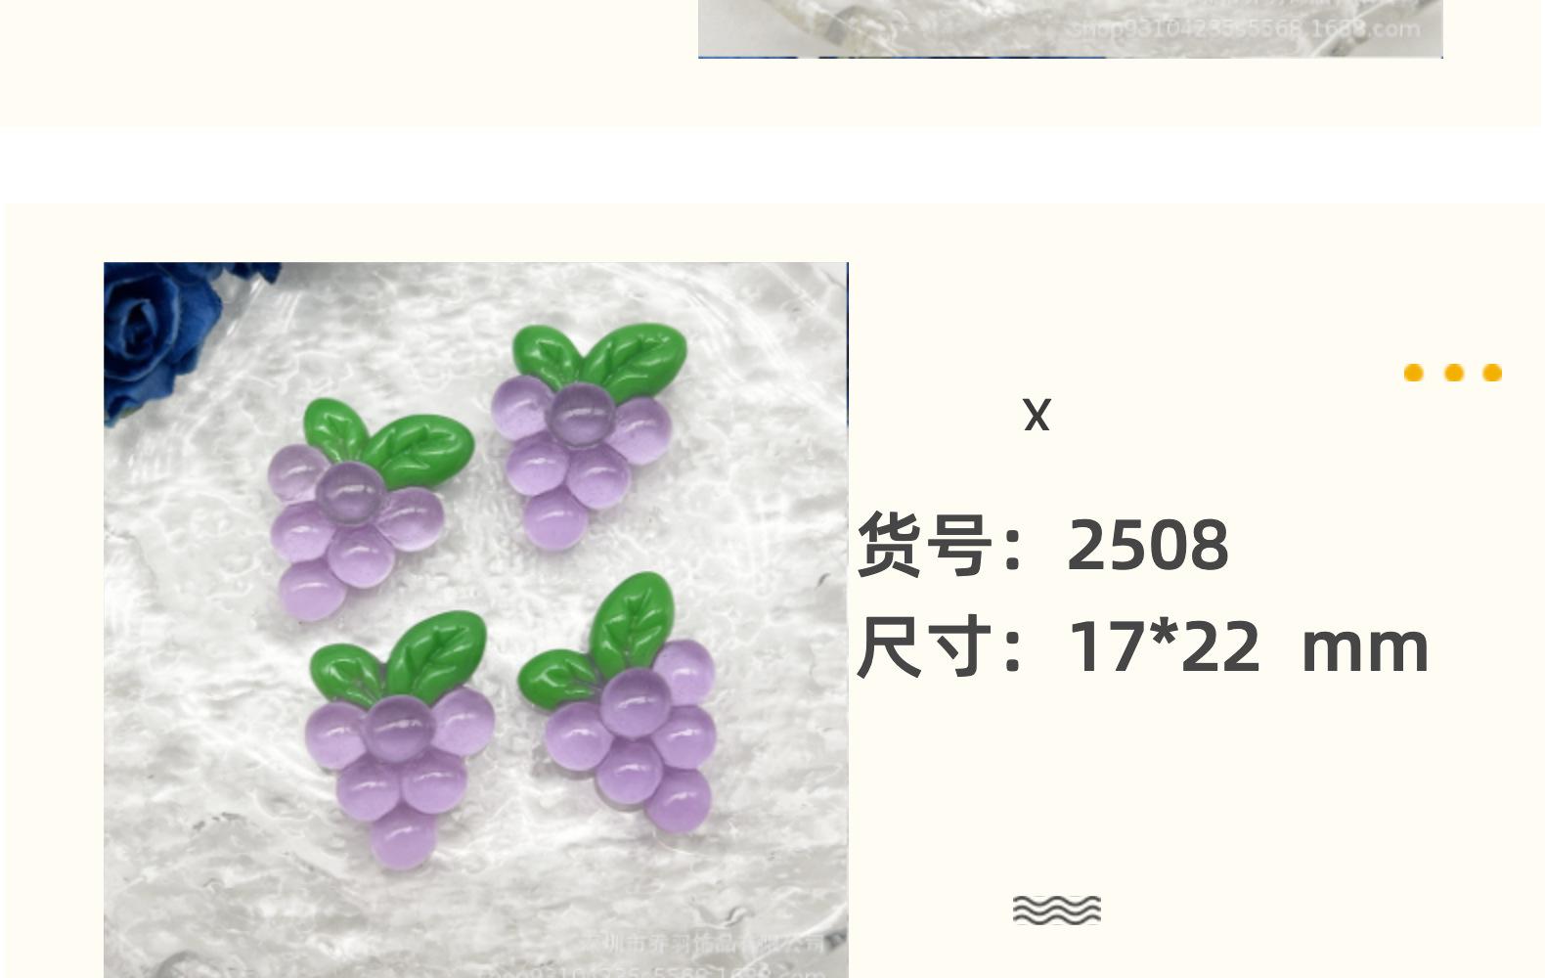The image size is (1545, 978).
Task: Click the three orange dots icon
Action: 1452,373
